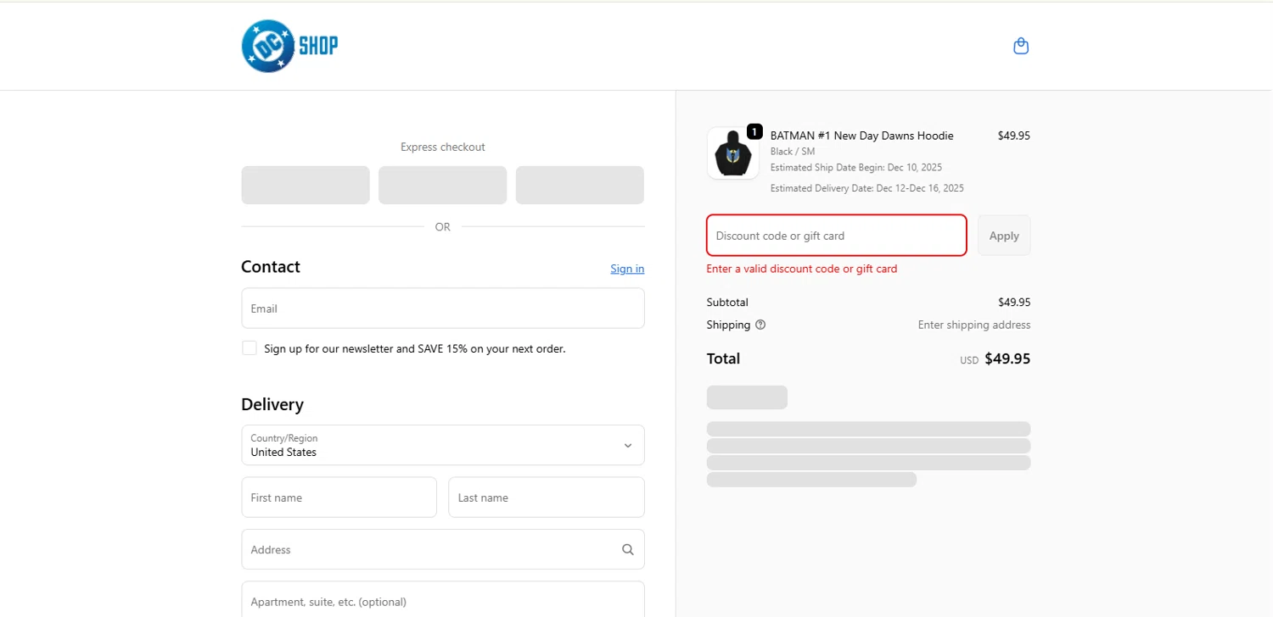This screenshot has width=1273, height=617.
Task: Expand the Country/Region dropdown
Action: click(x=443, y=445)
